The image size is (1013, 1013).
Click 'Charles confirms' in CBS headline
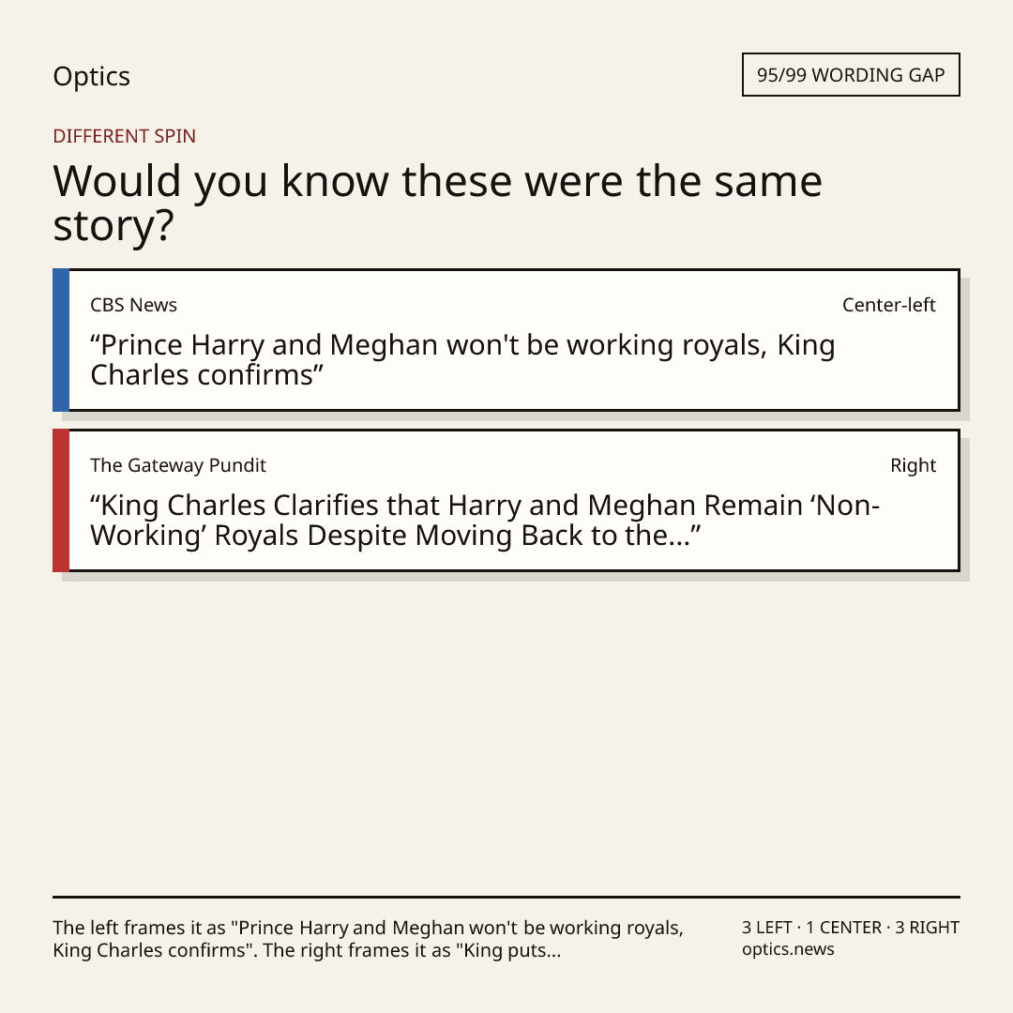click(x=203, y=374)
